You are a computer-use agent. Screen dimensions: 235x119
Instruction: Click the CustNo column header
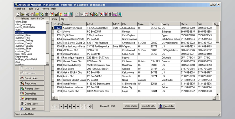point(58,24)
